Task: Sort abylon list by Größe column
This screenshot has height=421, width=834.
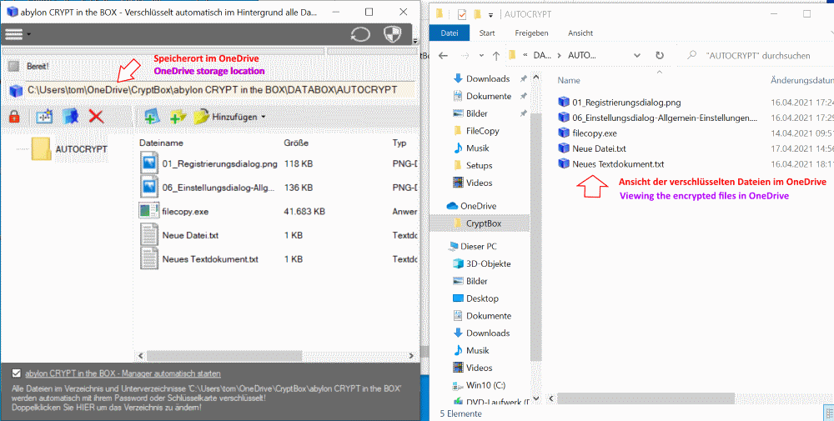Action: click(x=296, y=143)
